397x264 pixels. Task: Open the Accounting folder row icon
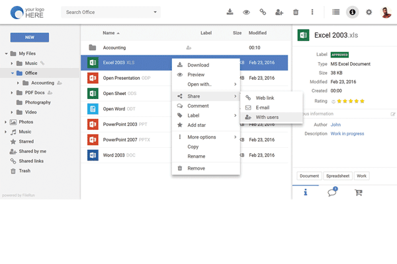(93, 48)
